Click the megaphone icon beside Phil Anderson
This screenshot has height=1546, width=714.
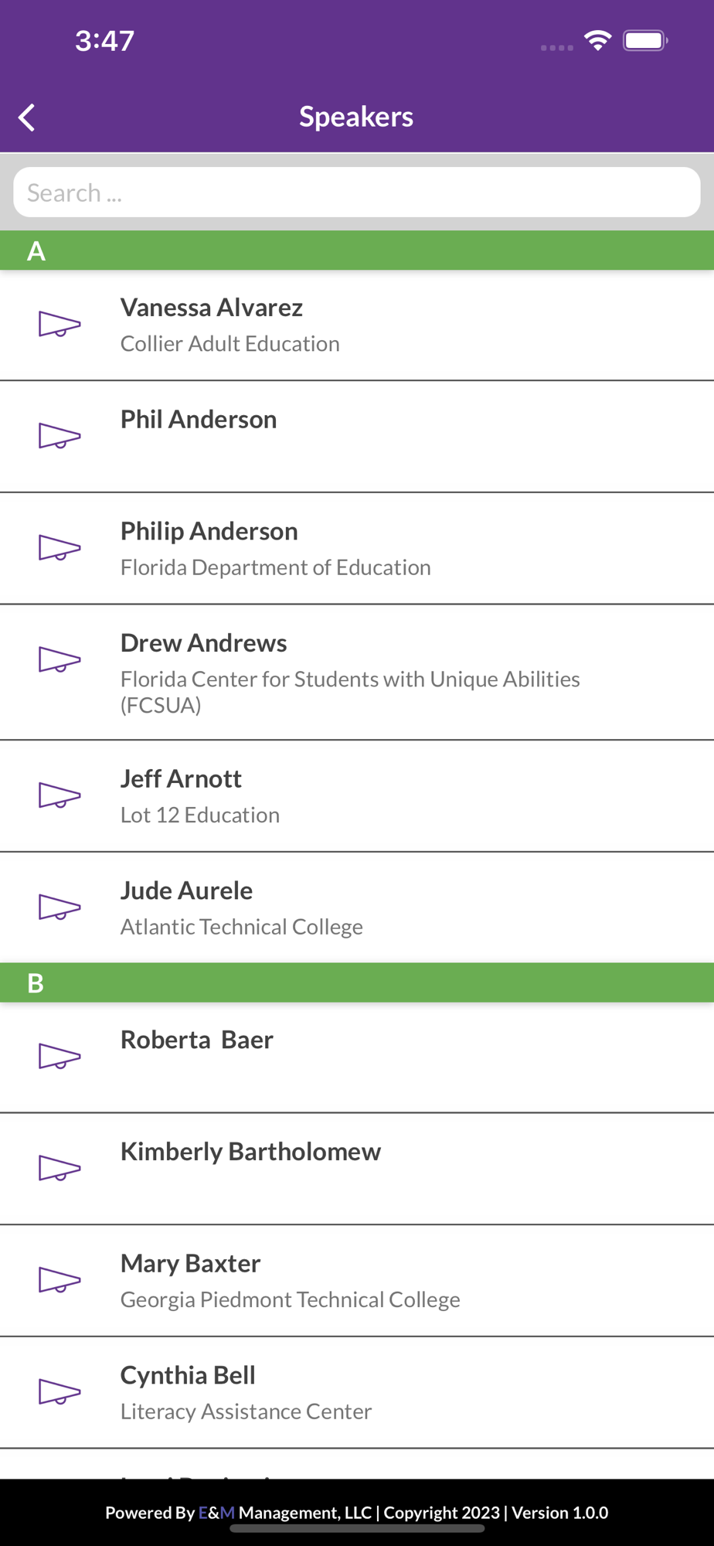point(59,437)
